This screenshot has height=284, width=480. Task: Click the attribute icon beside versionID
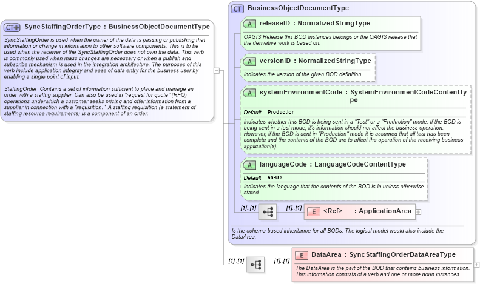point(249,61)
